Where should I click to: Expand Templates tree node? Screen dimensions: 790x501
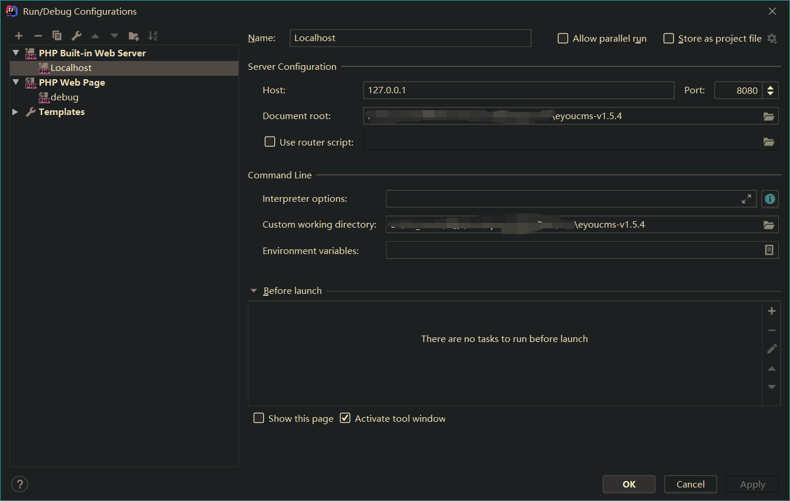point(15,112)
